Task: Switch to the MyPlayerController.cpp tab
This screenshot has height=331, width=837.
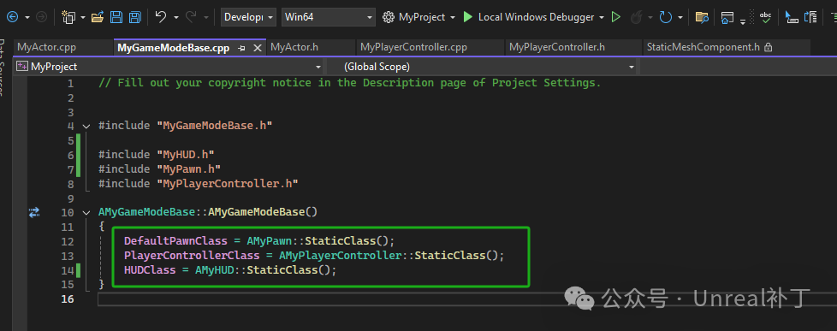Action: [413, 47]
